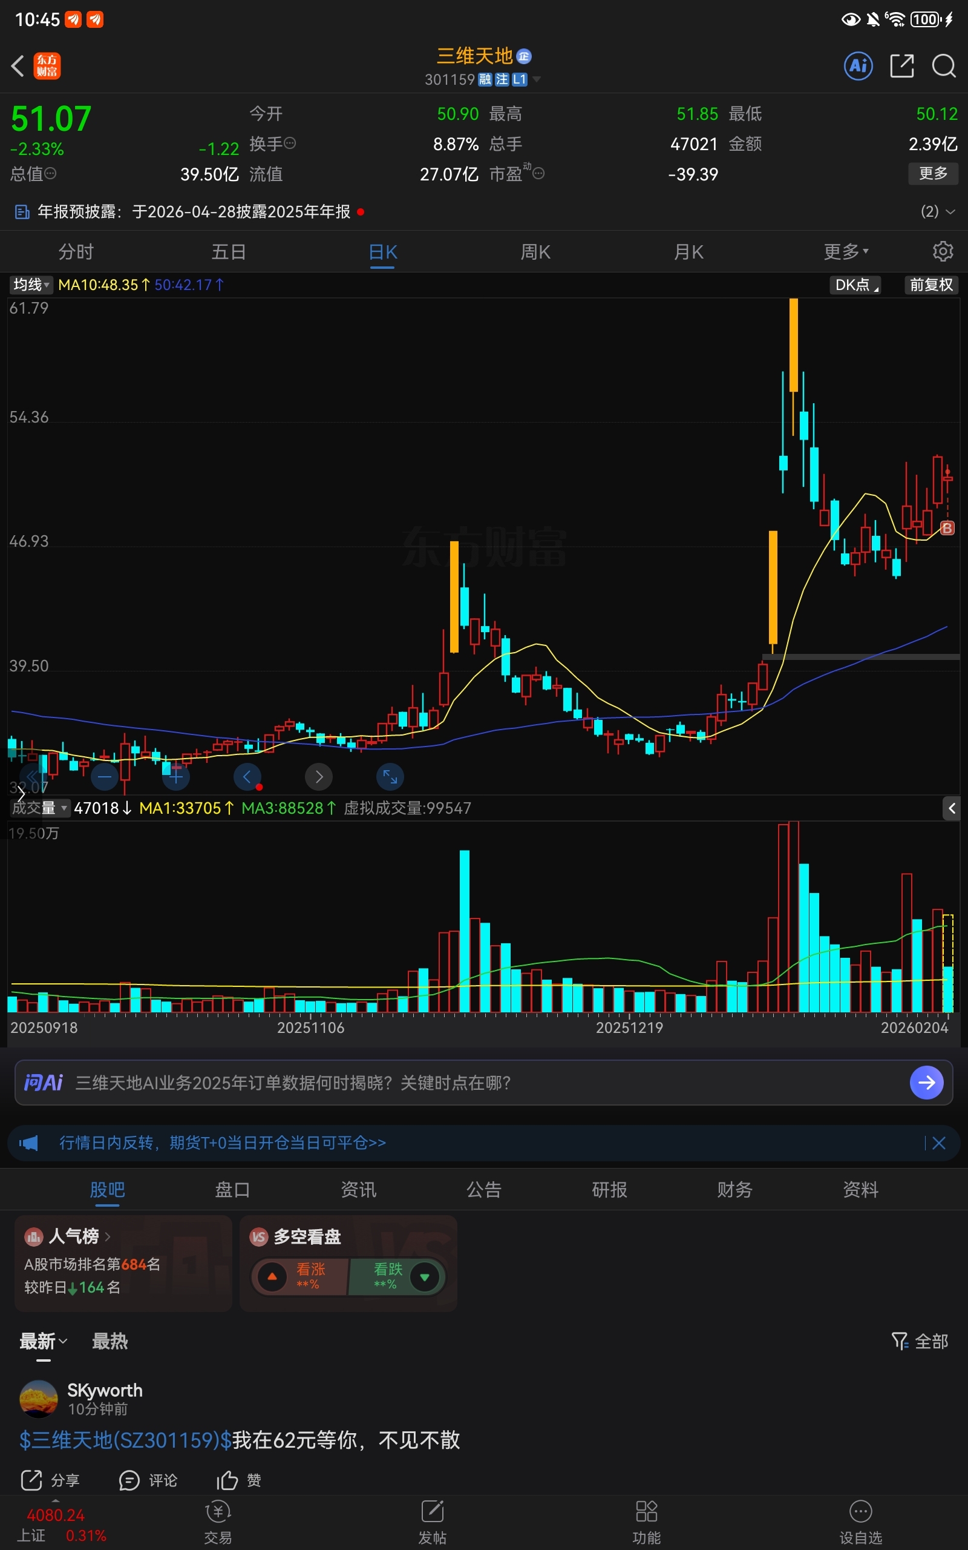Send the 问Ai question with arrow button

(x=926, y=1083)
